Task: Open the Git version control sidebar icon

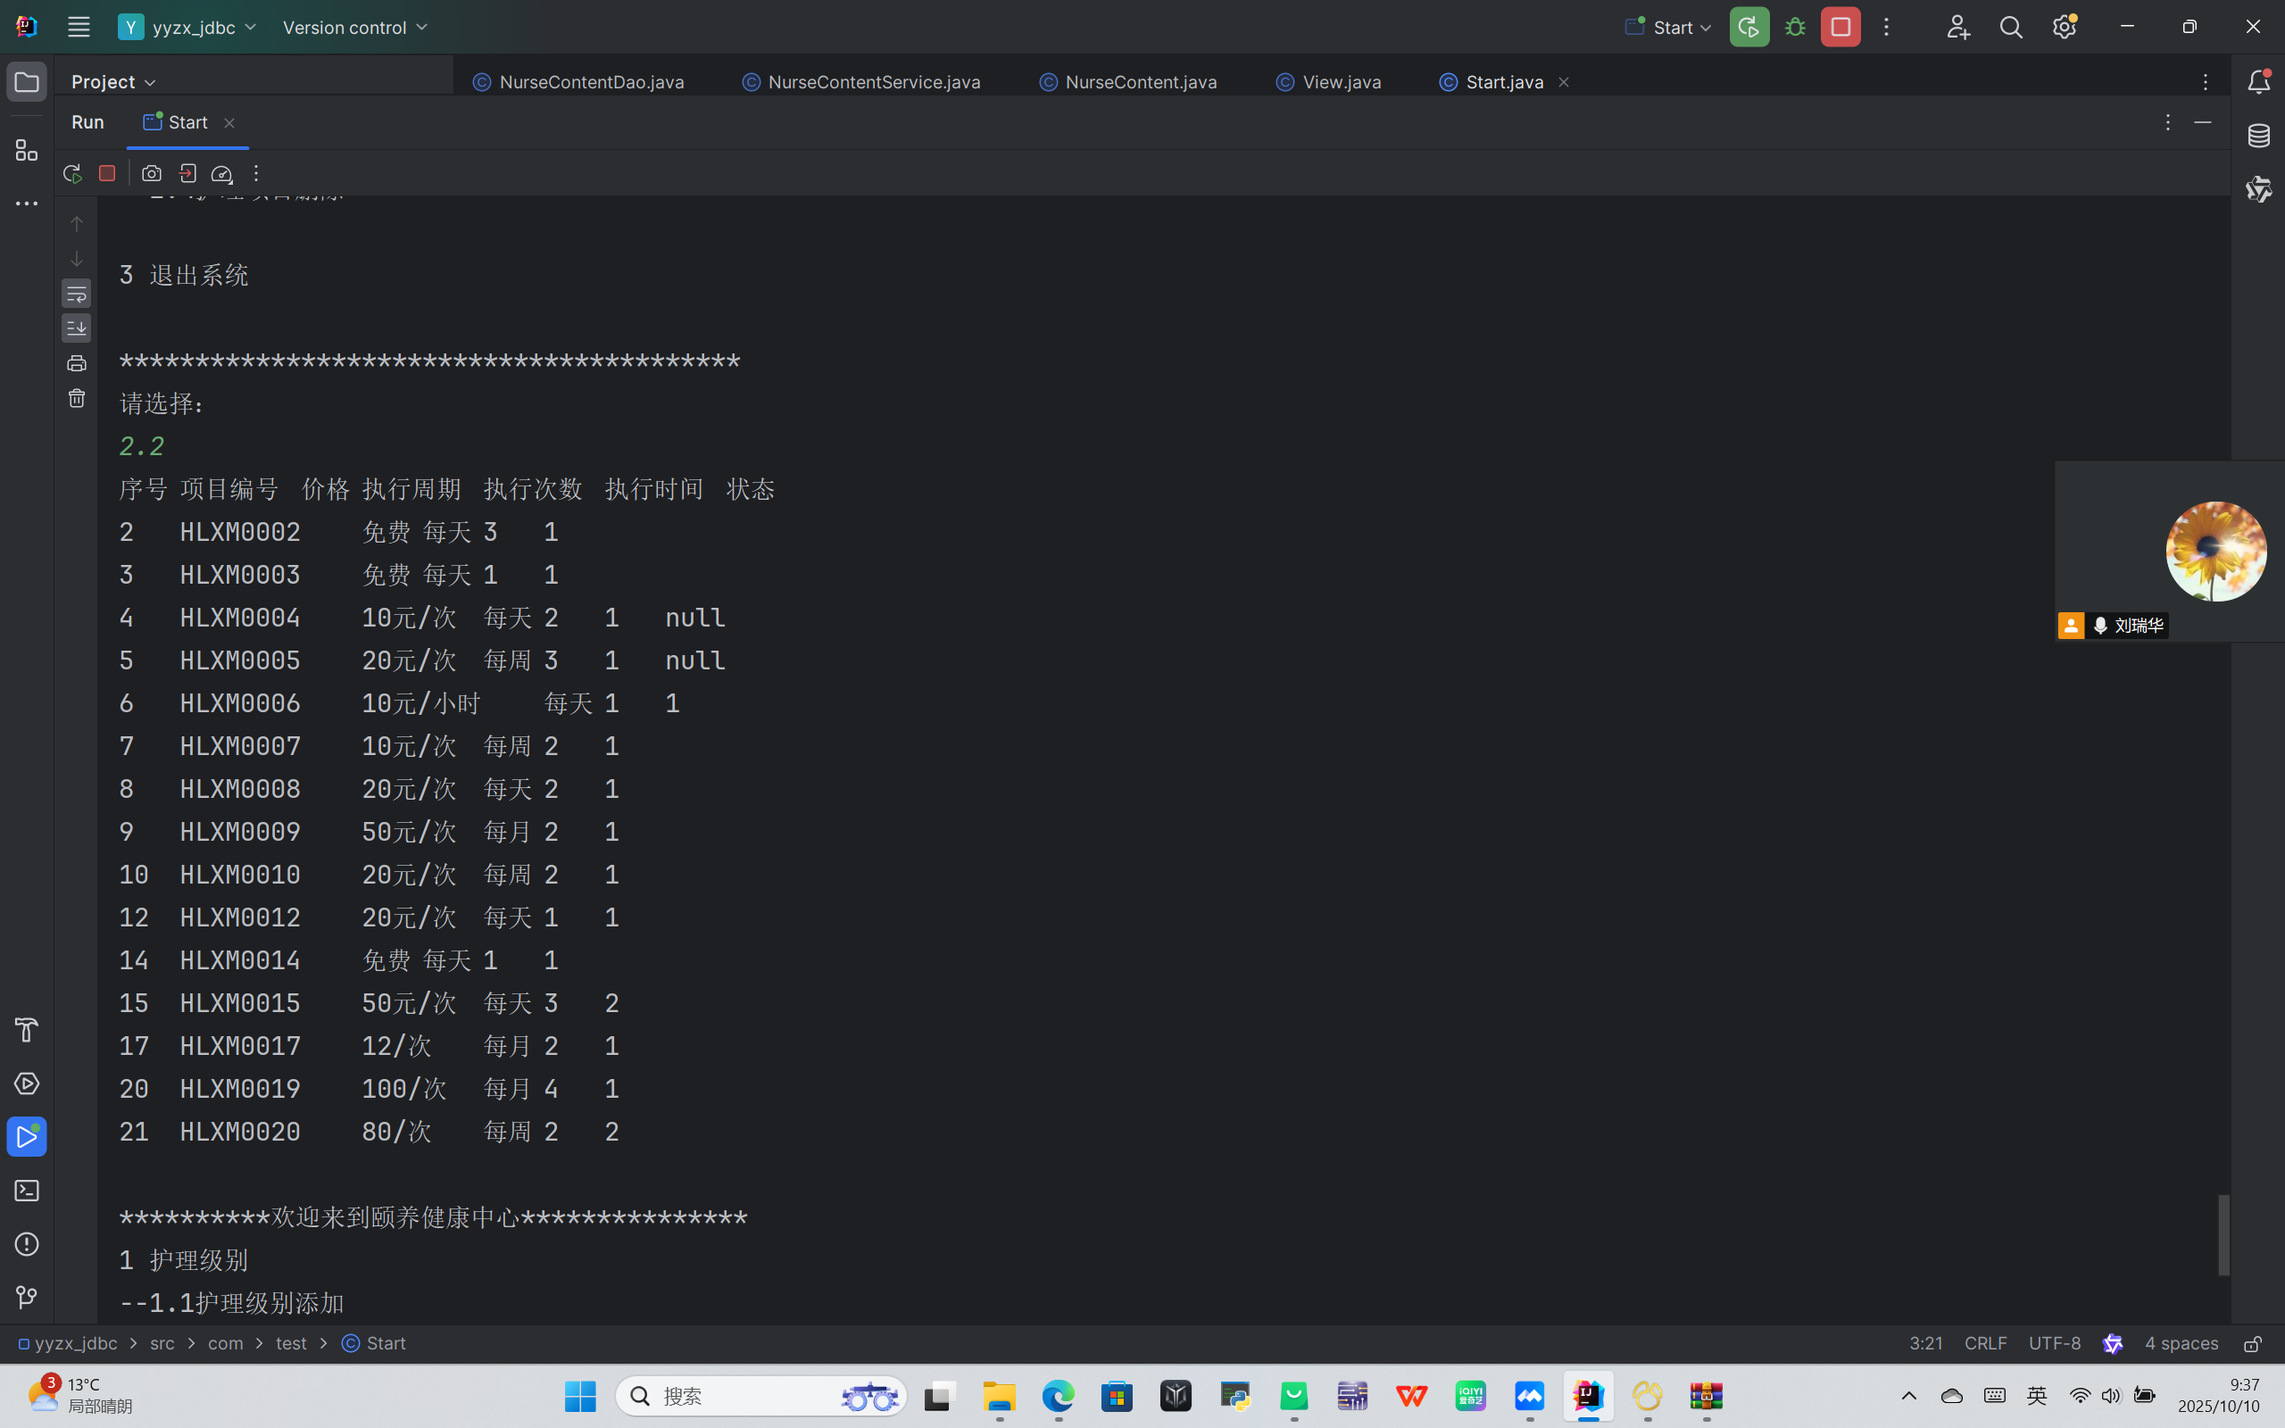Action: [27, 1298]
